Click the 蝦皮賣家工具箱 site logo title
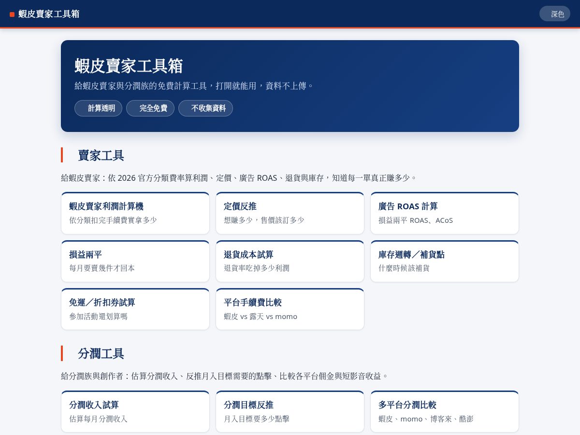 (49, 14)
